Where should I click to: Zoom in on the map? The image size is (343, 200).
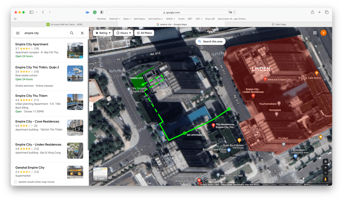[x=326, y=168]
